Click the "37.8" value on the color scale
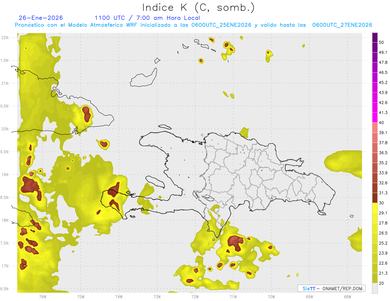The width and height of the screenshot is (390, 301). [383, 143]
